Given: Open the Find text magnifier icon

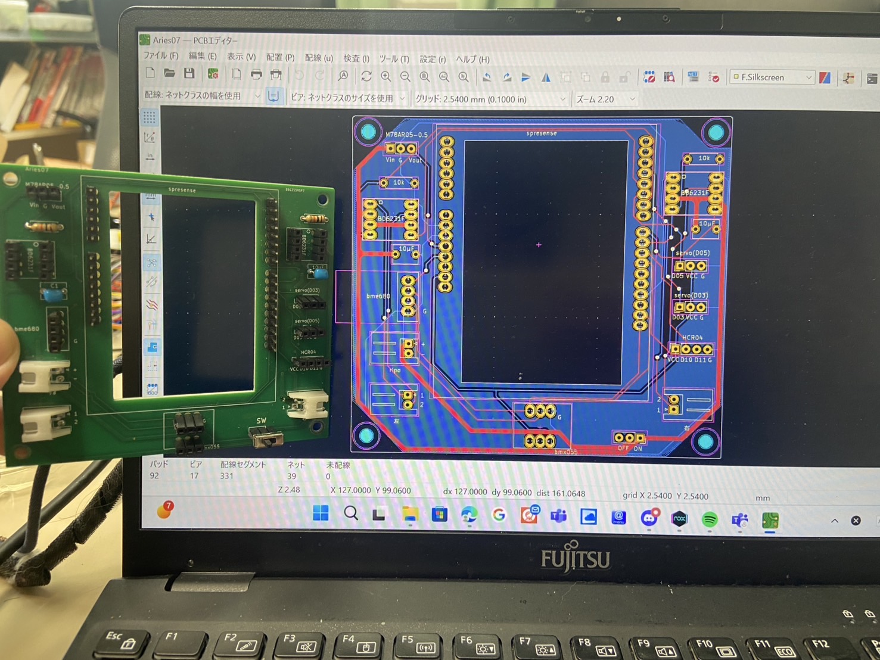Looking at the screenshot, I should tap(343, 76).
